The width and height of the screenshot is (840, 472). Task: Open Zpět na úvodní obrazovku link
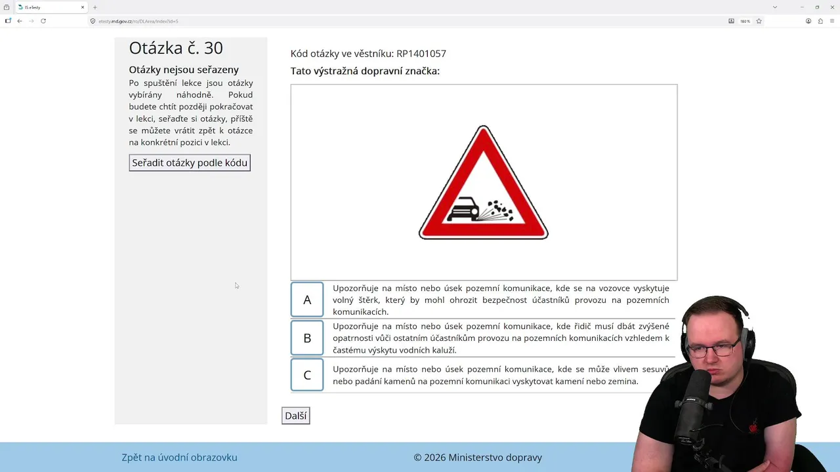179,458
